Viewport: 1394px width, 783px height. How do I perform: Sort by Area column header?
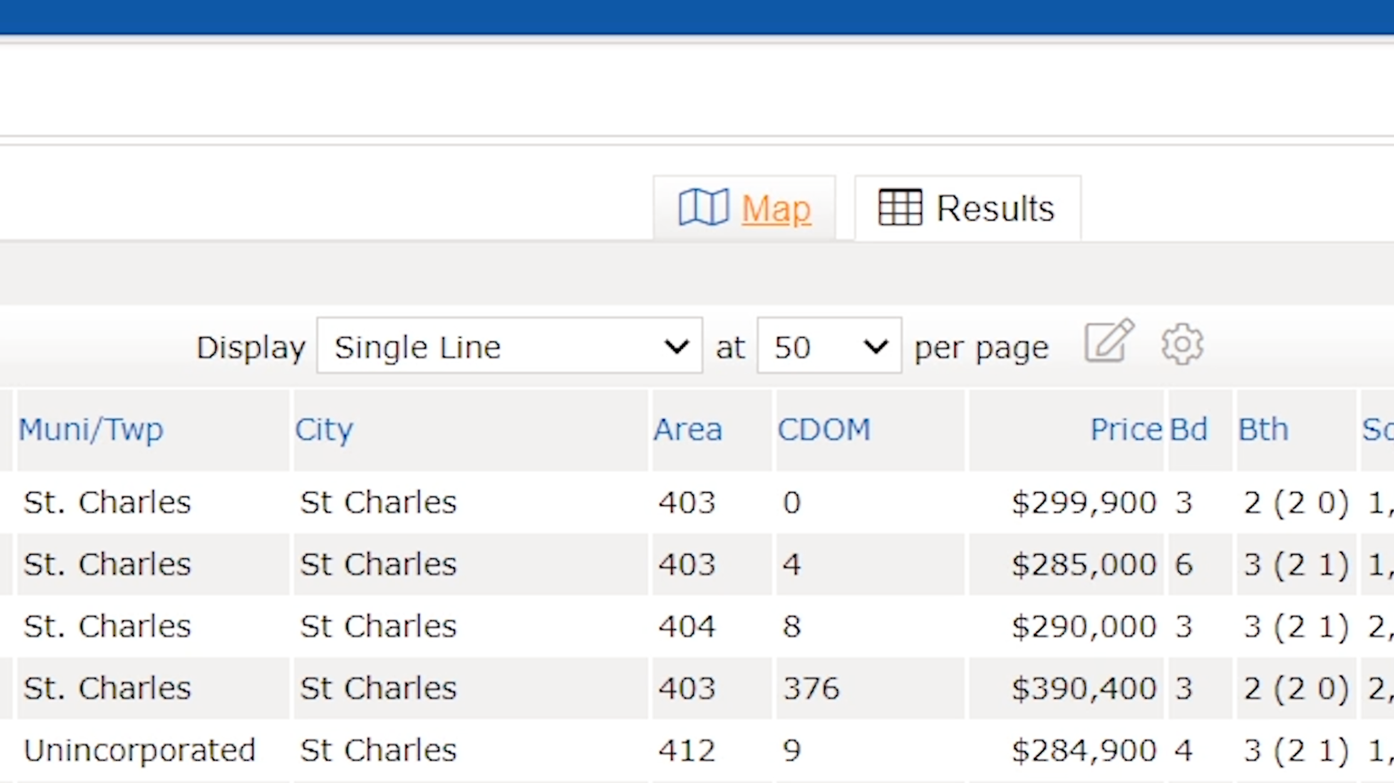pyautogui.click(x=687, y=430)
